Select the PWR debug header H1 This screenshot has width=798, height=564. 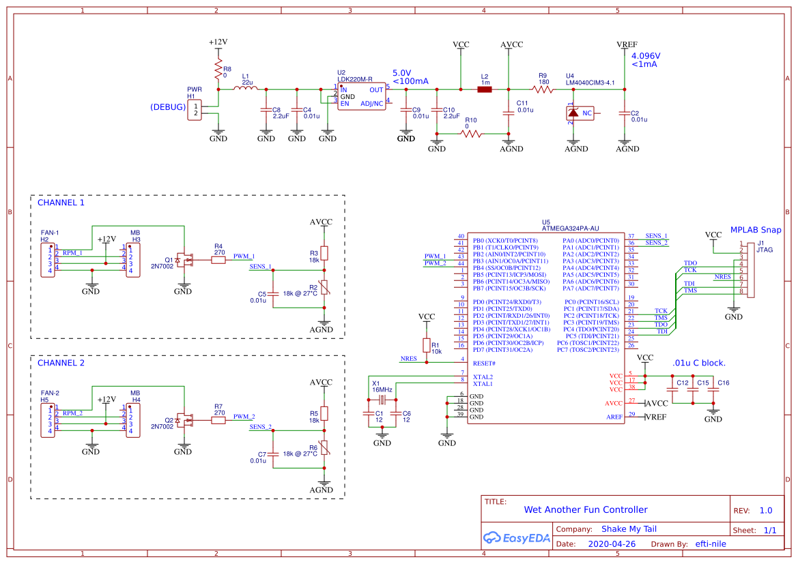[195, 109]
